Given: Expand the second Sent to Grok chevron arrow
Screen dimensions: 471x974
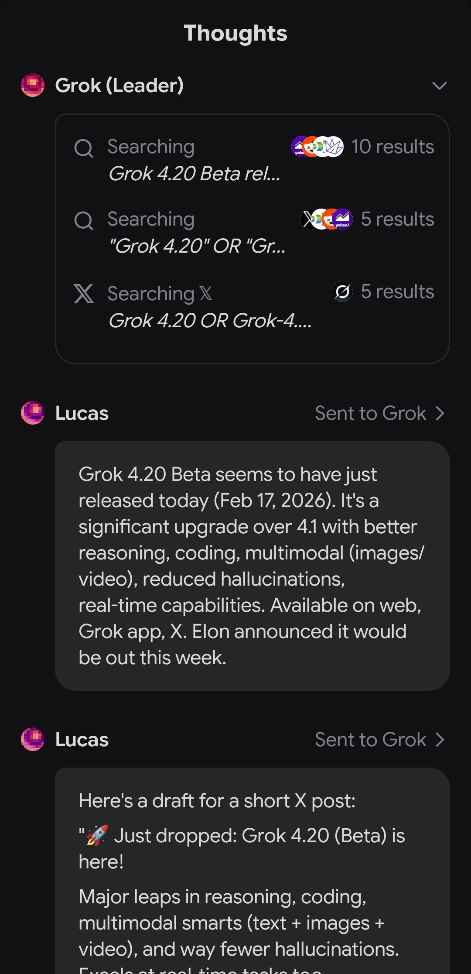Looking at the screenshot, I should click(x=440, y=740).
